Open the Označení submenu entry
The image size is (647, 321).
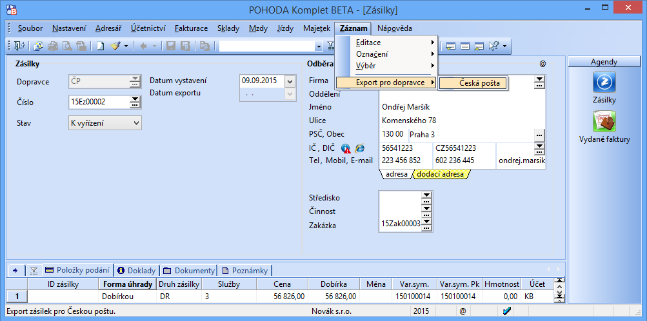click(x=386, y=54)
